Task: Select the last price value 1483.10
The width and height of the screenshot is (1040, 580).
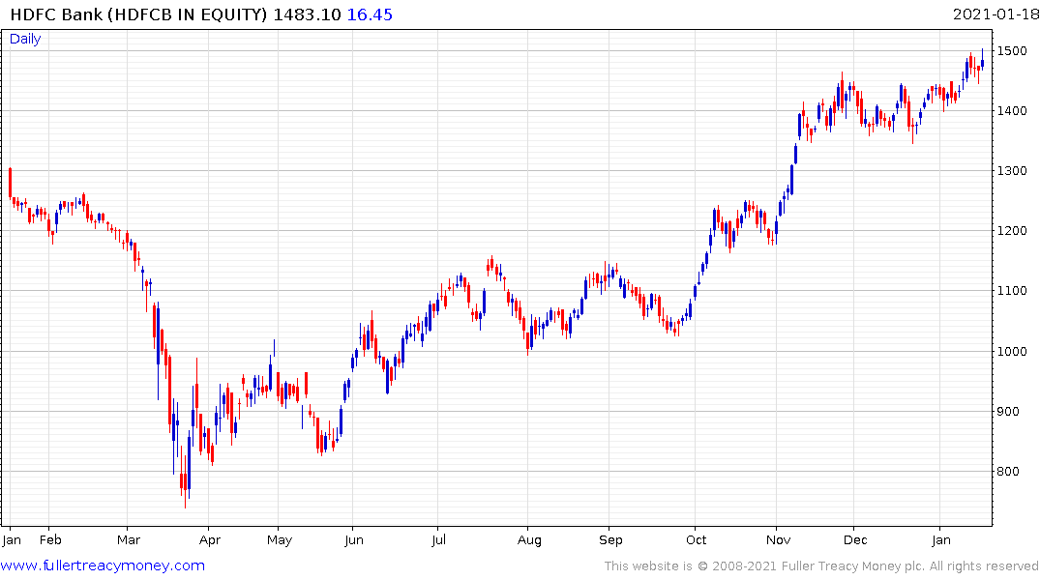Action: [x=307, y=14]
